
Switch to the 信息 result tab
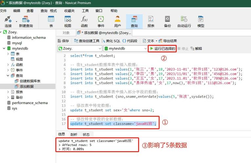tap(62, 134)
